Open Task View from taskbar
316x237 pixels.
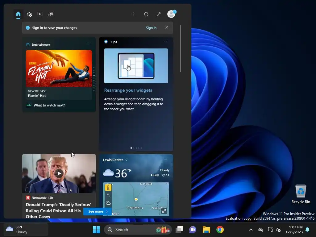[179, 230]
